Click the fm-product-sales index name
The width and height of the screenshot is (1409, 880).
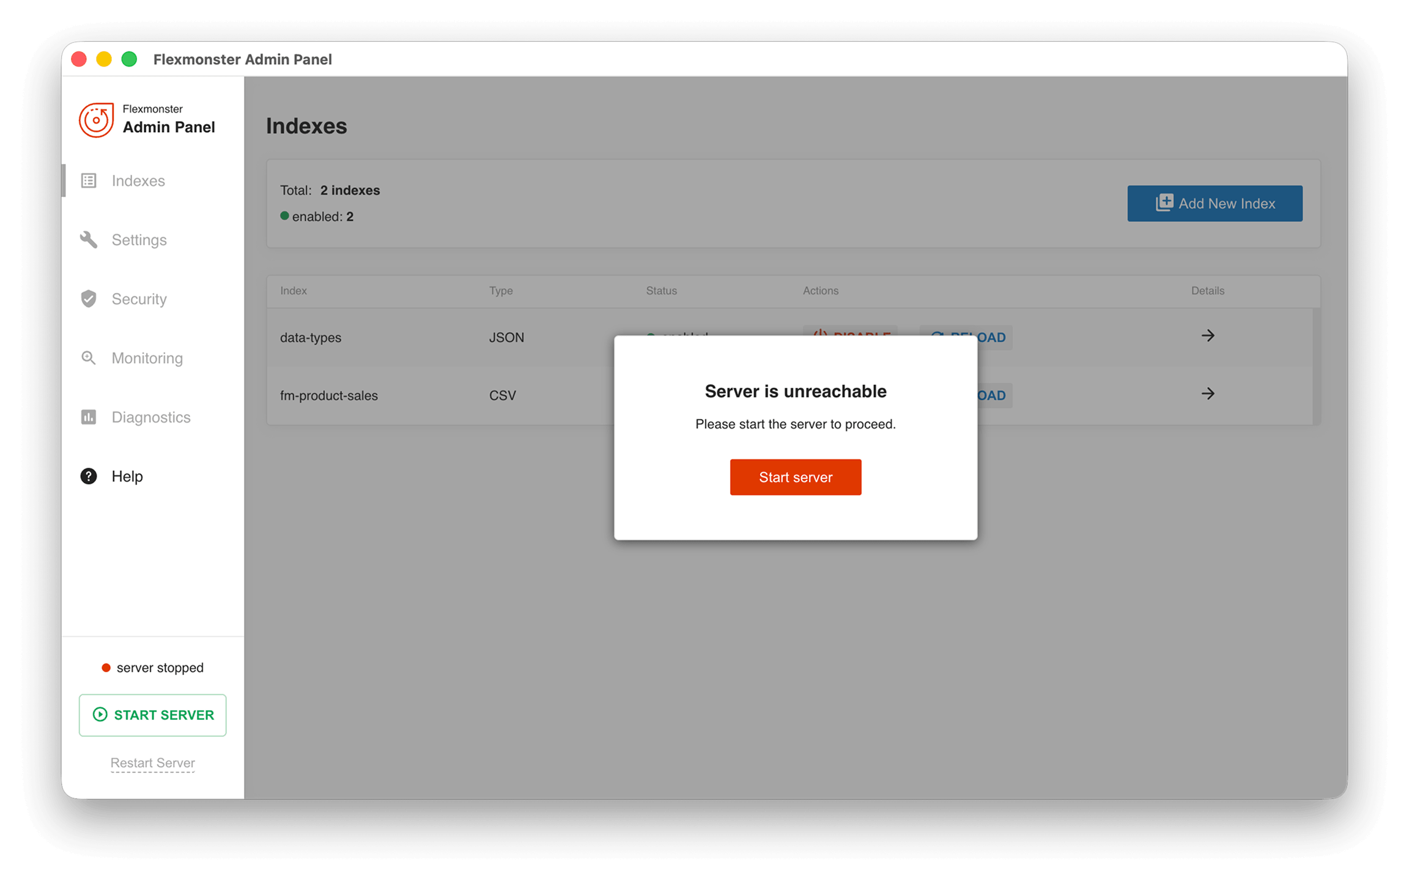point(328,395)
